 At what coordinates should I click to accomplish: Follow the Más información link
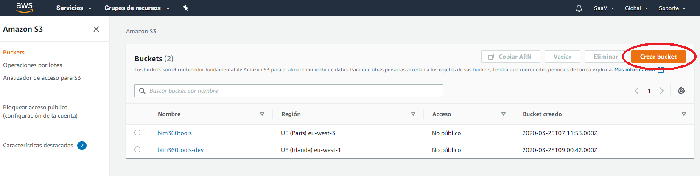[x=638, y=70]
